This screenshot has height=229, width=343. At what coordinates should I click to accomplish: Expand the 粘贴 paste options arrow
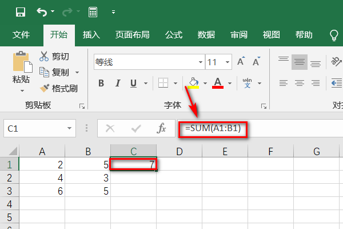(x=22, y=90)
